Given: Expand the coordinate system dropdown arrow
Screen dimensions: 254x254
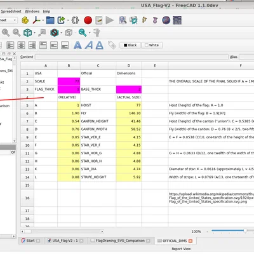Looking at the screenshot, I should 43,20.
